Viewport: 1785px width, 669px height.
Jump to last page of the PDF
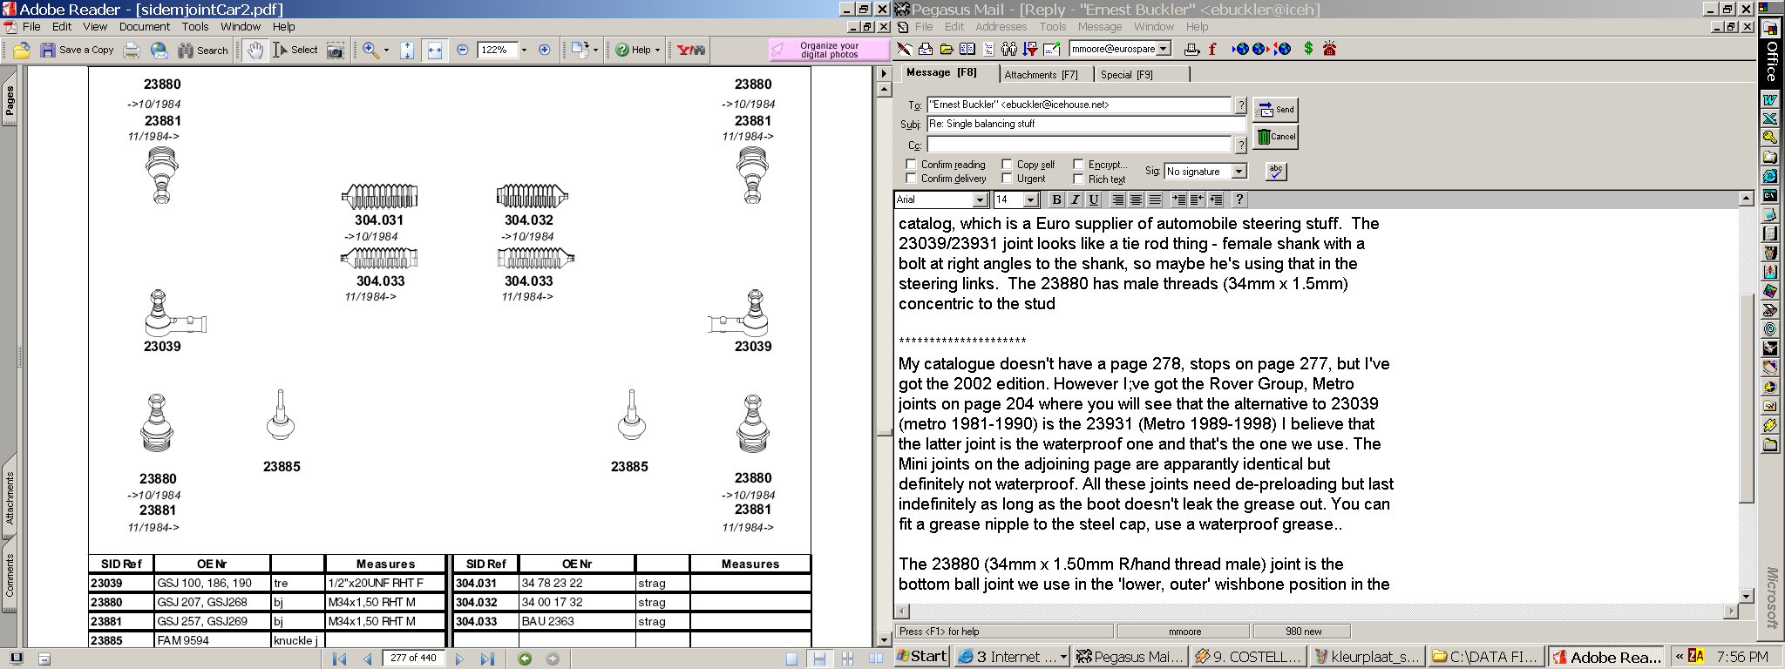pos(487,659)
